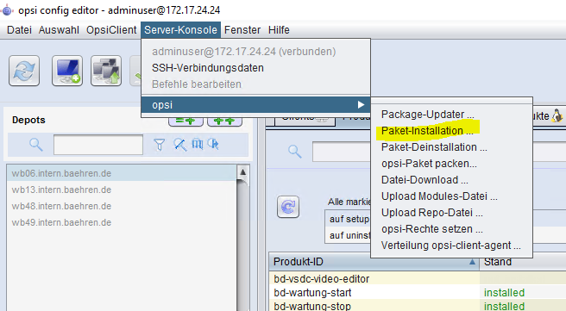
Task: Click installed status of bd-wartung-start
Action: point(504,293)
